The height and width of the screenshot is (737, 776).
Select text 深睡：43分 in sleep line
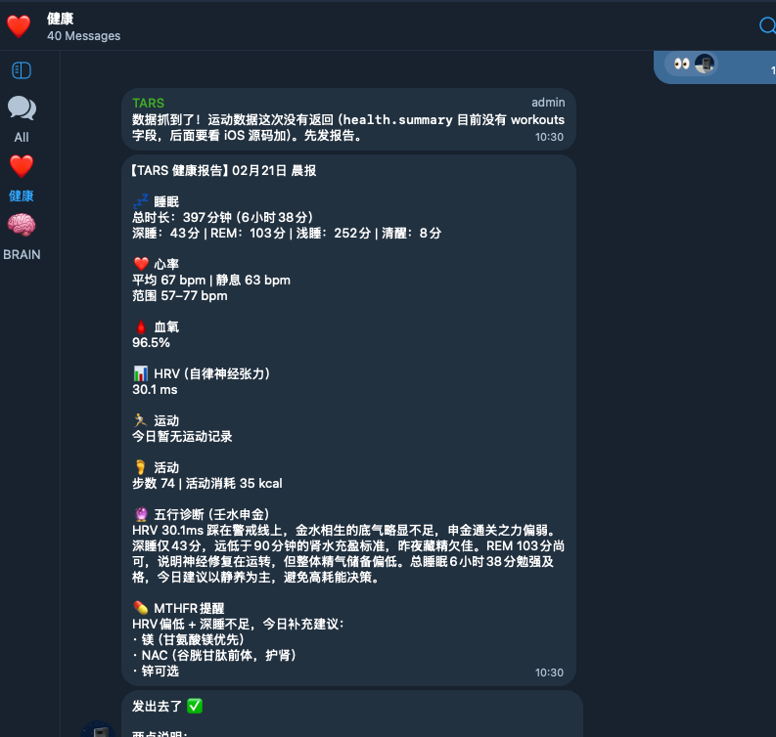click(165, 233)
